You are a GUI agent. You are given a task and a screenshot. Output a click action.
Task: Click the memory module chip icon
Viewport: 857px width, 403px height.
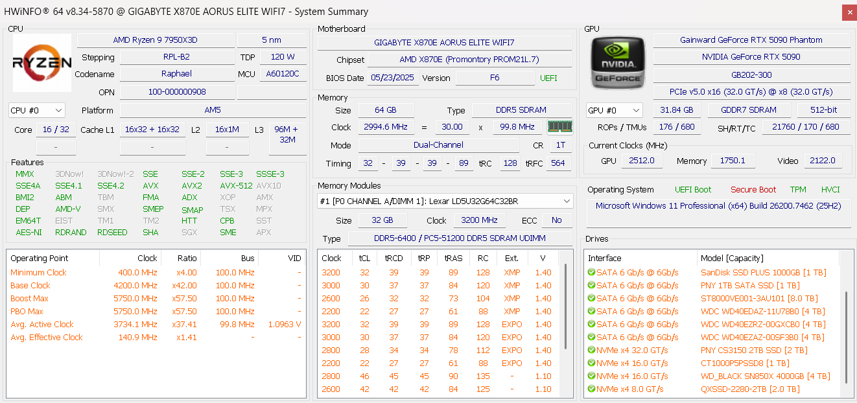559,126
